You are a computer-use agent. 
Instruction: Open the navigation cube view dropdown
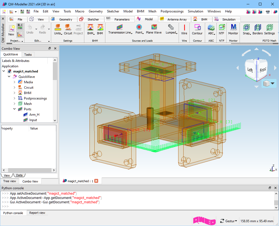point(273,84)
